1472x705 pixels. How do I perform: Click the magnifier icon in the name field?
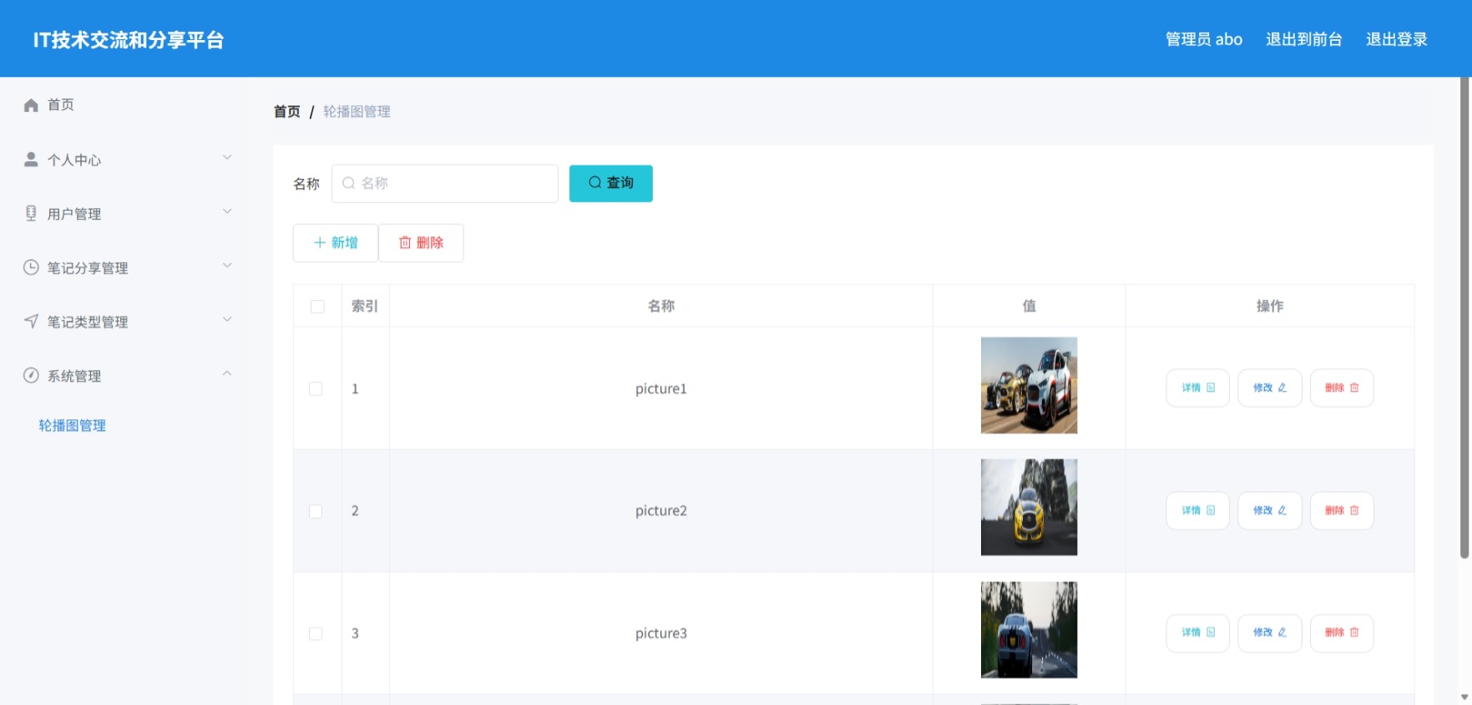point(349,183)
